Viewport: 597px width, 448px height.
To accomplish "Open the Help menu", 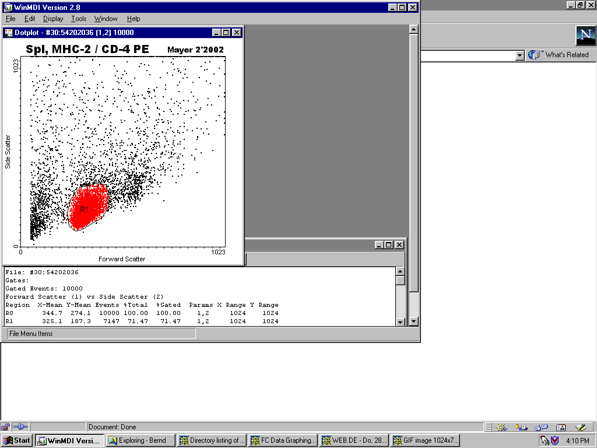I will coord(134,19).
